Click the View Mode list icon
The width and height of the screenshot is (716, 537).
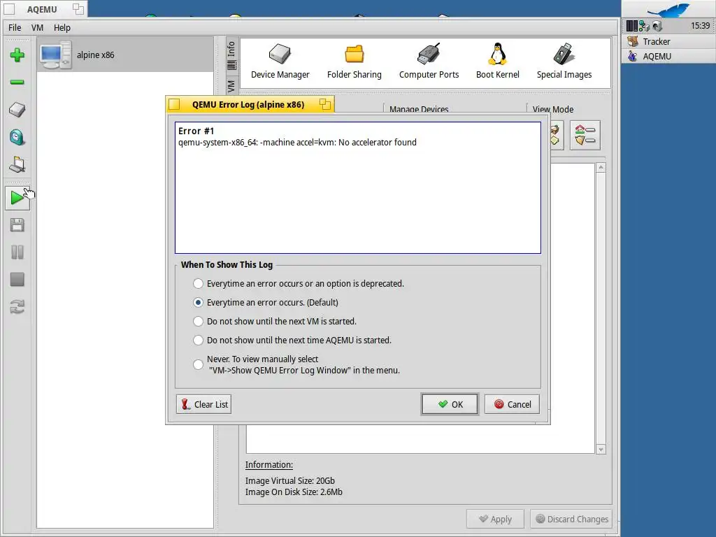coord(585,135)
